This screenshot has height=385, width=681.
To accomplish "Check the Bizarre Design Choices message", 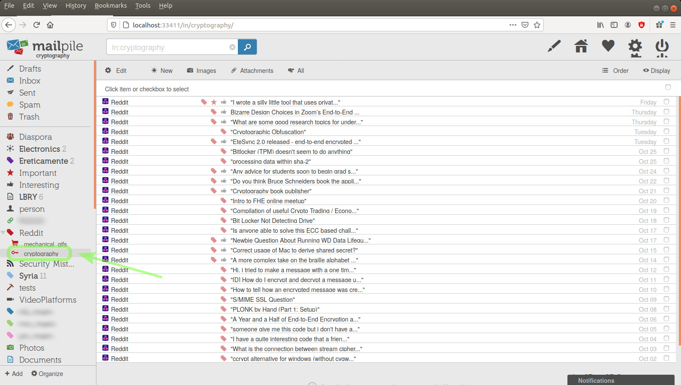I will click(x=666, y=111).
